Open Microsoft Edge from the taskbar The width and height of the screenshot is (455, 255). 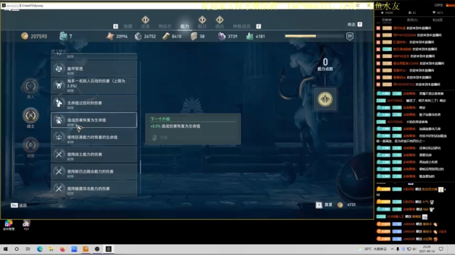point(39,249)
